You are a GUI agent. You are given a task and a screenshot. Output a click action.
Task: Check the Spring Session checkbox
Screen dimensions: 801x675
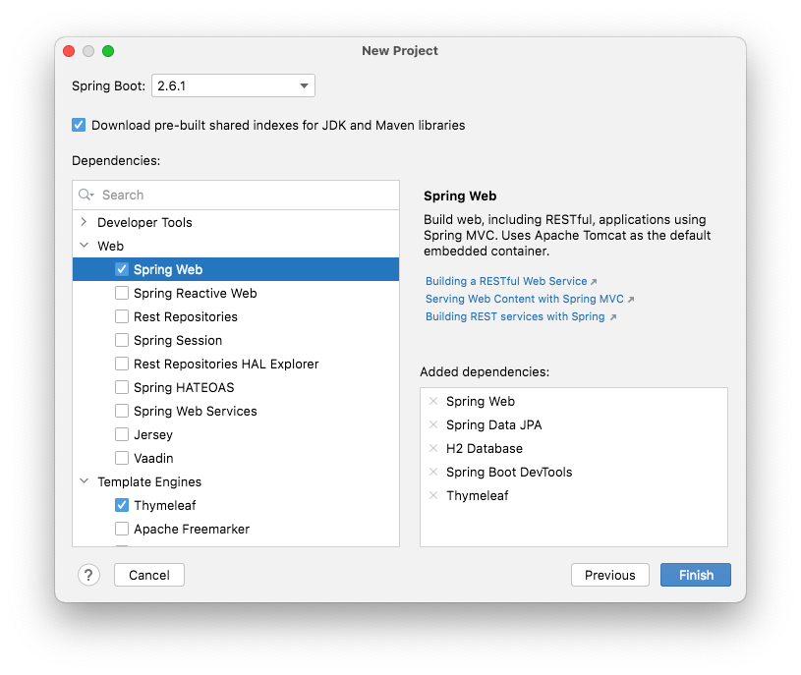[122, 340]
